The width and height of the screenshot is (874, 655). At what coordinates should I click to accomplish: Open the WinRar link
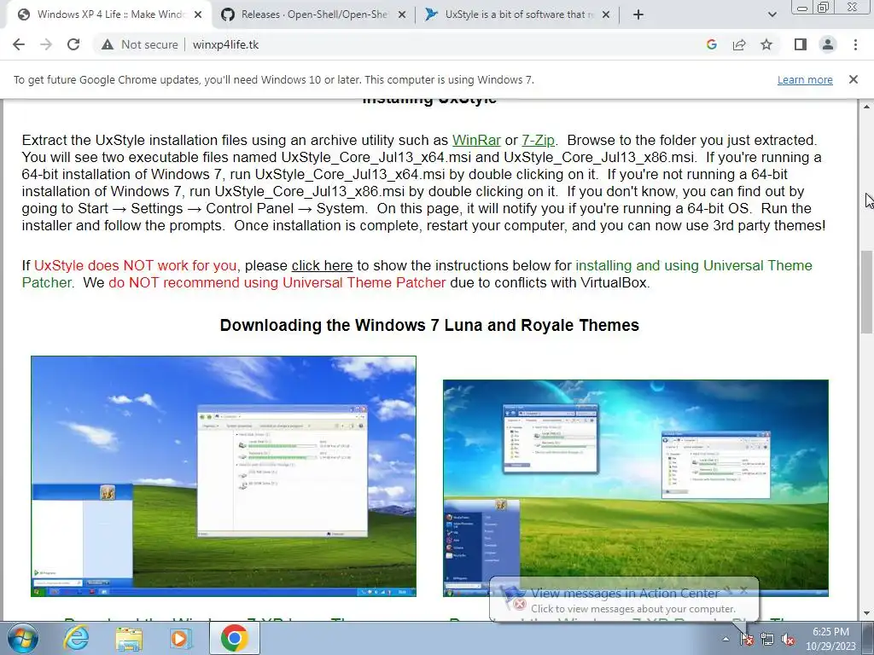click(x=476, y=140)
